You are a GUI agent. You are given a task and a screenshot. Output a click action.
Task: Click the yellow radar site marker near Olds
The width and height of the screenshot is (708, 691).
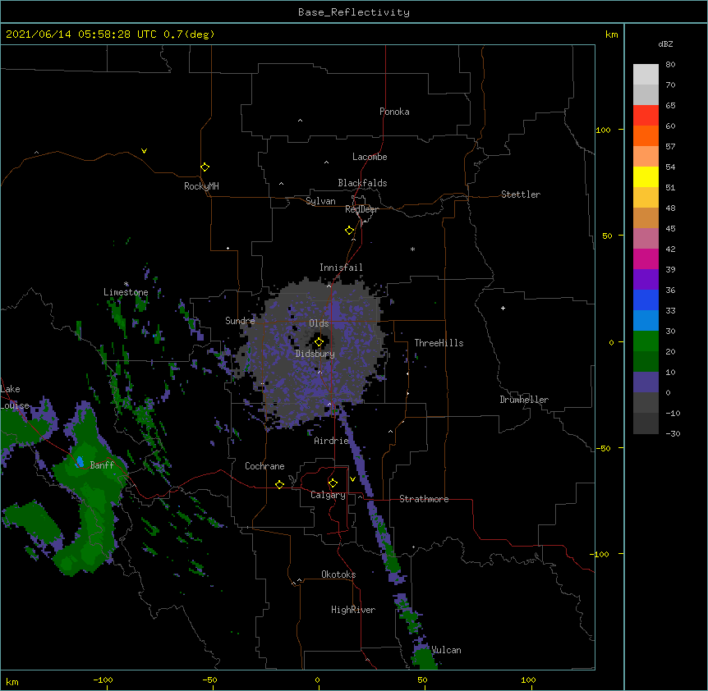(319, 342)
